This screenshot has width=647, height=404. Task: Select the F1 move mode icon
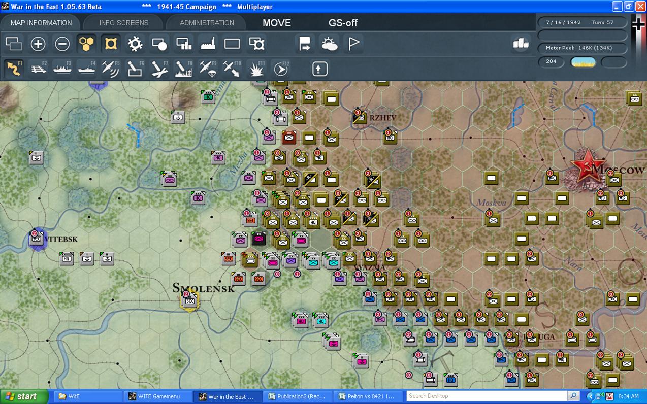pos(14,69)
